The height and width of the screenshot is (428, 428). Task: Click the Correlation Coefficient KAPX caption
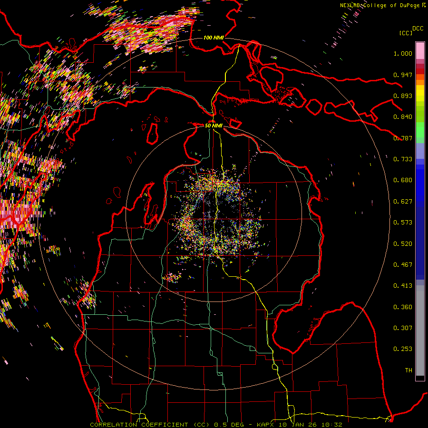click(x=216, y=425)
